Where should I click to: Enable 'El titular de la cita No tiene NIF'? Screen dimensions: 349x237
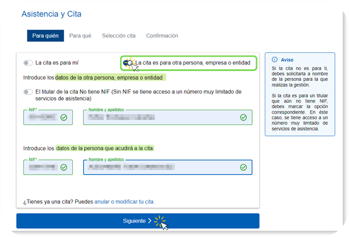(28, 92)
